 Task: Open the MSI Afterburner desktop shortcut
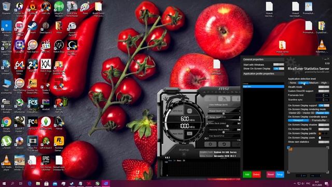[20, 104]
